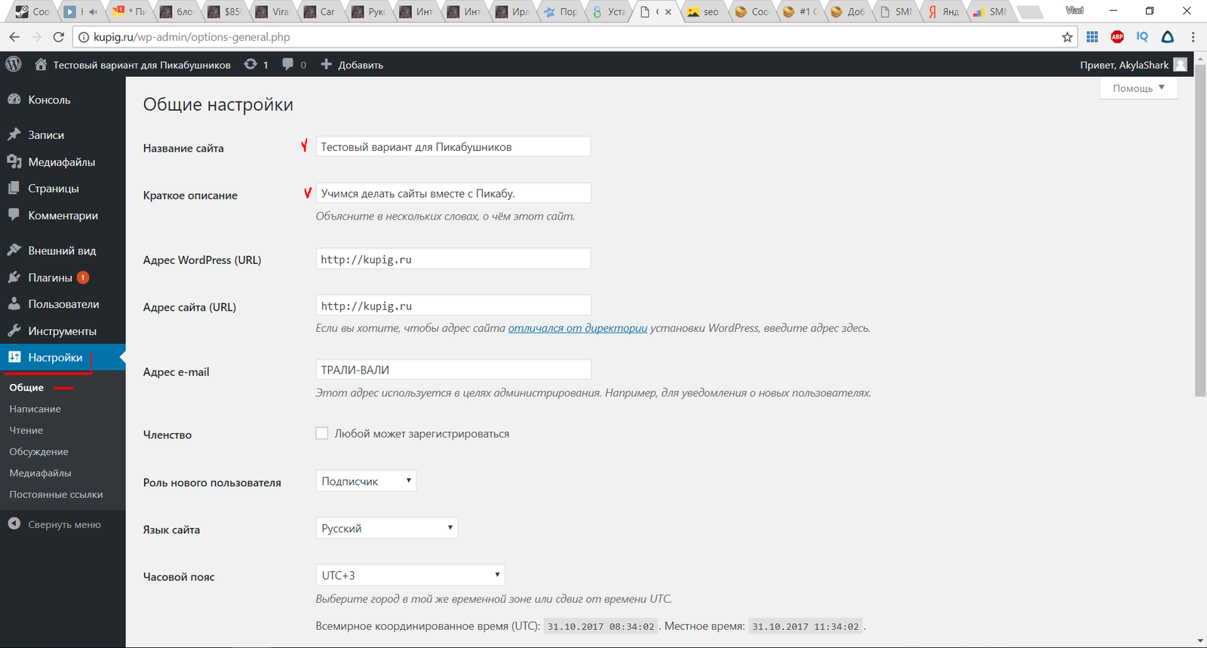Follow the 'отличался от директории' link

coord(578,328)
